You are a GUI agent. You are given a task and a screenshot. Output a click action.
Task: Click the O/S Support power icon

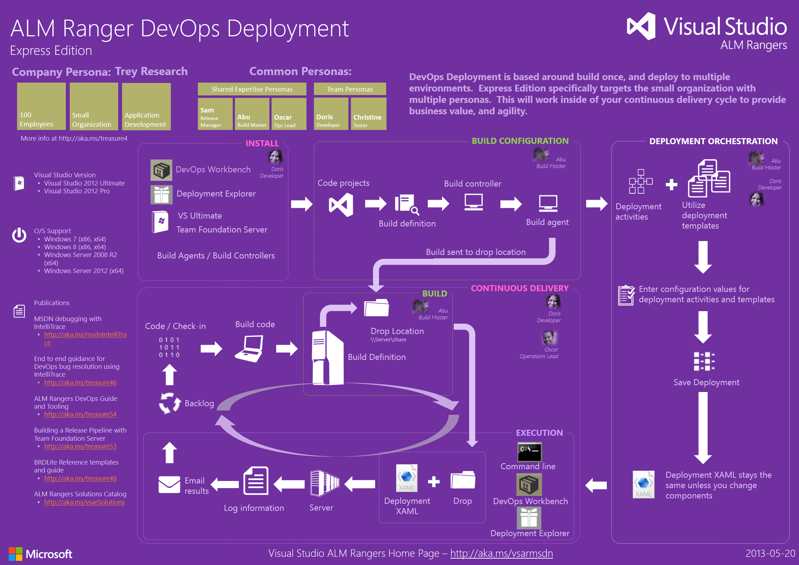(19, 235)
